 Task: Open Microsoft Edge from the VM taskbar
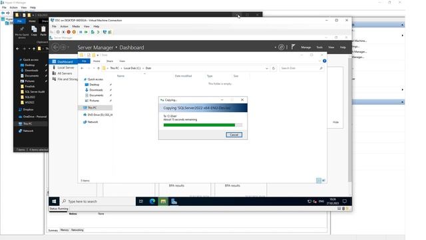(152, 201)
